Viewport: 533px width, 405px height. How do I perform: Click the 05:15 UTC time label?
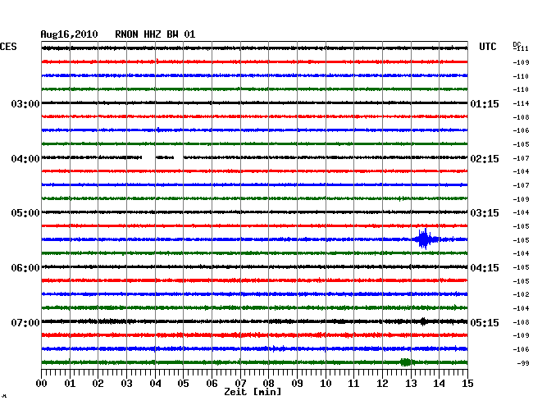pos(485,322)
